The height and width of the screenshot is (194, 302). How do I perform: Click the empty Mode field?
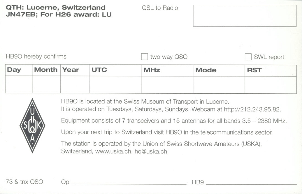[x=219, y=85]
